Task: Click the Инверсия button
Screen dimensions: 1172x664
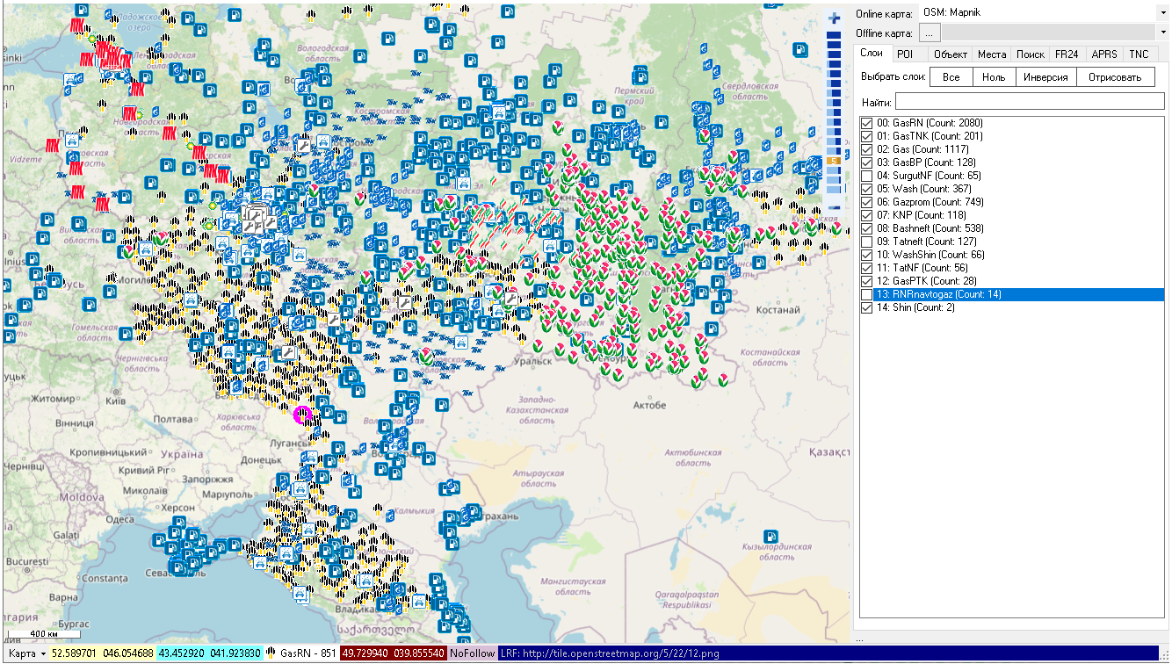Action: click(1045, 77)
